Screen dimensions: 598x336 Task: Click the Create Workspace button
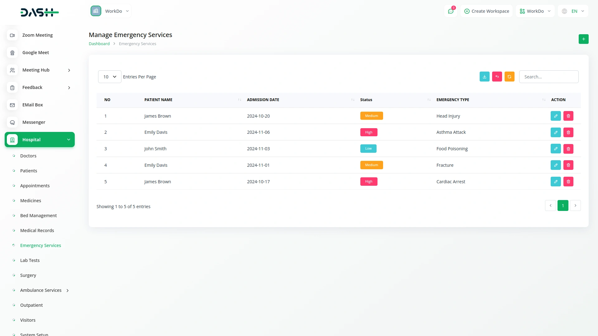point(486,11)
